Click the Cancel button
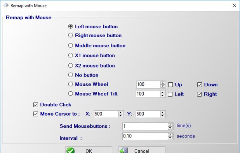This screenshot has height=153, width=240. tap(142, 150)
